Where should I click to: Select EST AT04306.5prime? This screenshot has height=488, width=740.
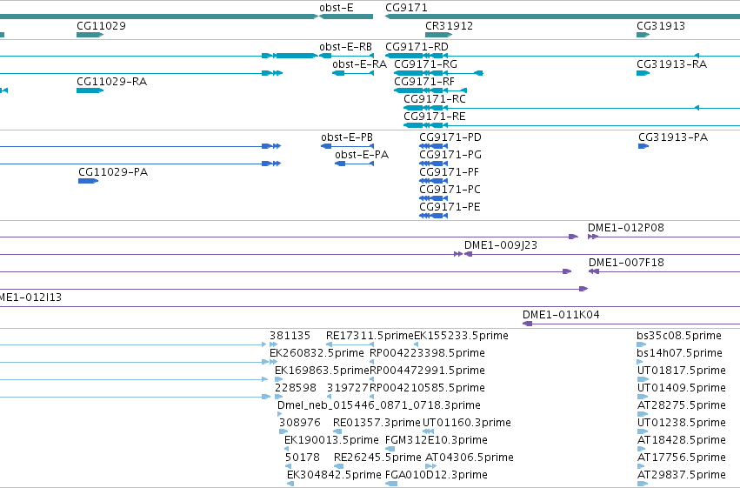click(x=469, y=458)
